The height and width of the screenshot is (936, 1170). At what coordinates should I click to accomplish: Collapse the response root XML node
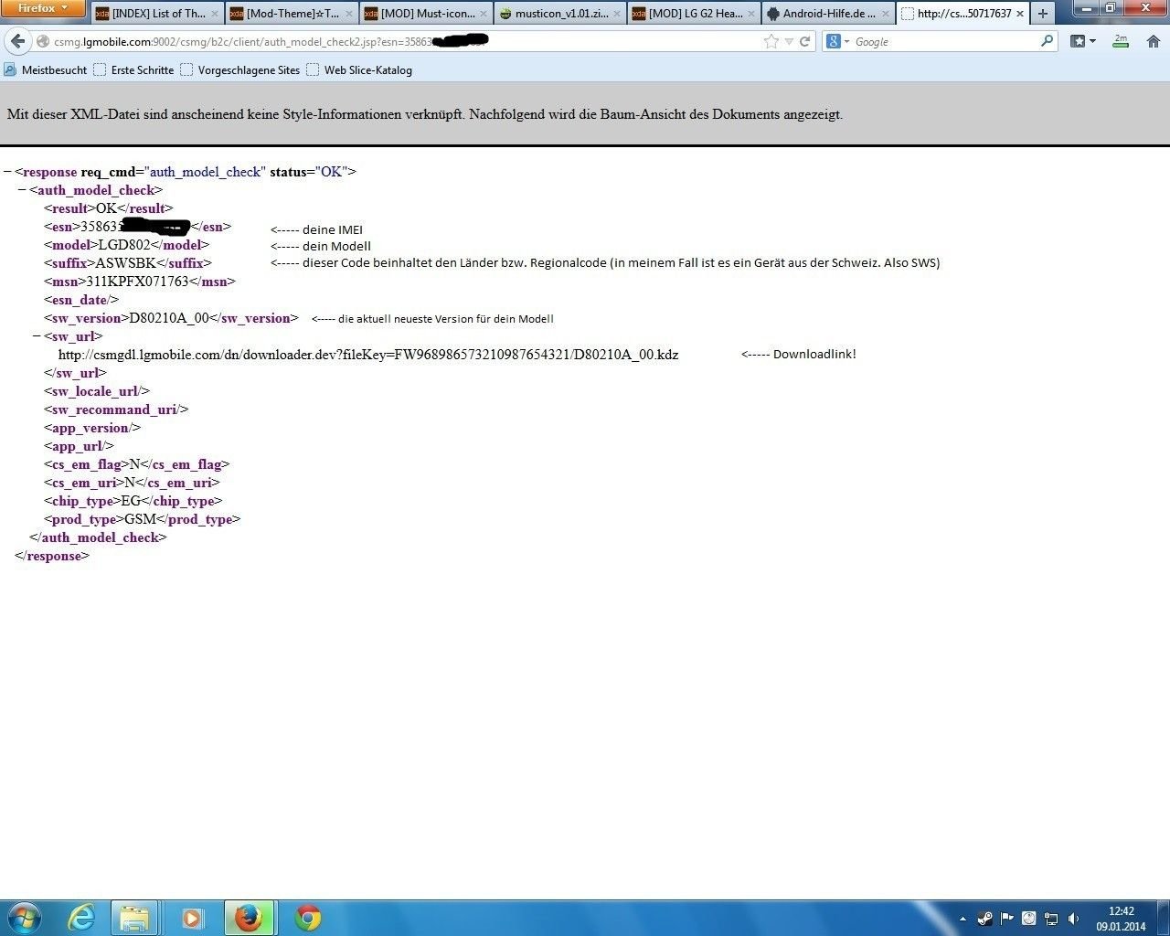[x=7, y=172]
